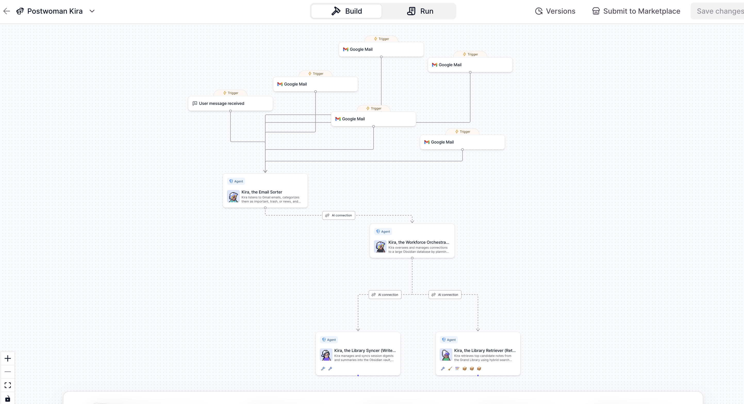Viewport: 744px width, 404px height.
Task: Switch to Run mode
Action: tap(420, 11)
